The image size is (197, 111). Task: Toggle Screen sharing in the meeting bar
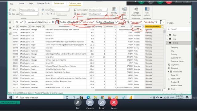click(x=102, y=102)
